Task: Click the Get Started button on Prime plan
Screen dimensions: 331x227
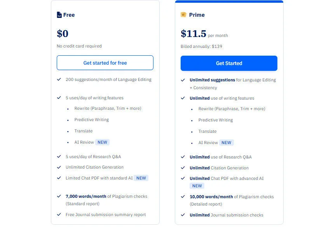Action: click(229, 63)
